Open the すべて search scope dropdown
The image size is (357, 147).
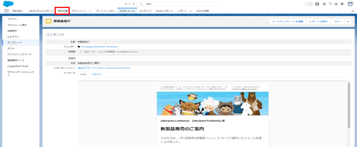tap(129, 4)
